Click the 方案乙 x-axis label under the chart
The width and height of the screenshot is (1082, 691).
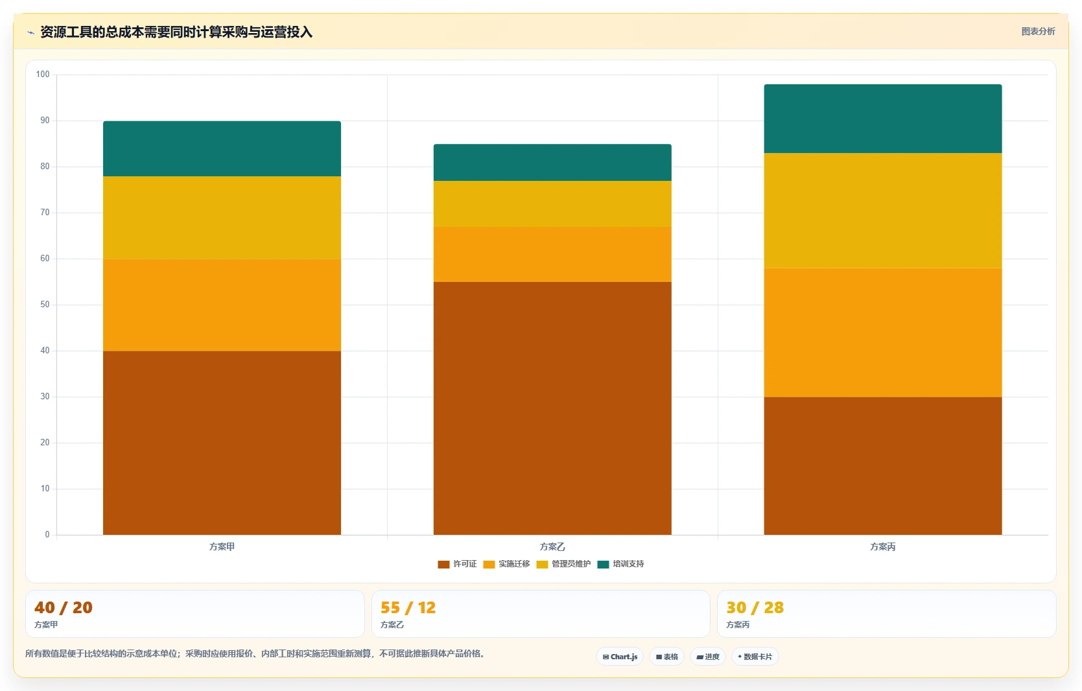click(x=552, y=547)
